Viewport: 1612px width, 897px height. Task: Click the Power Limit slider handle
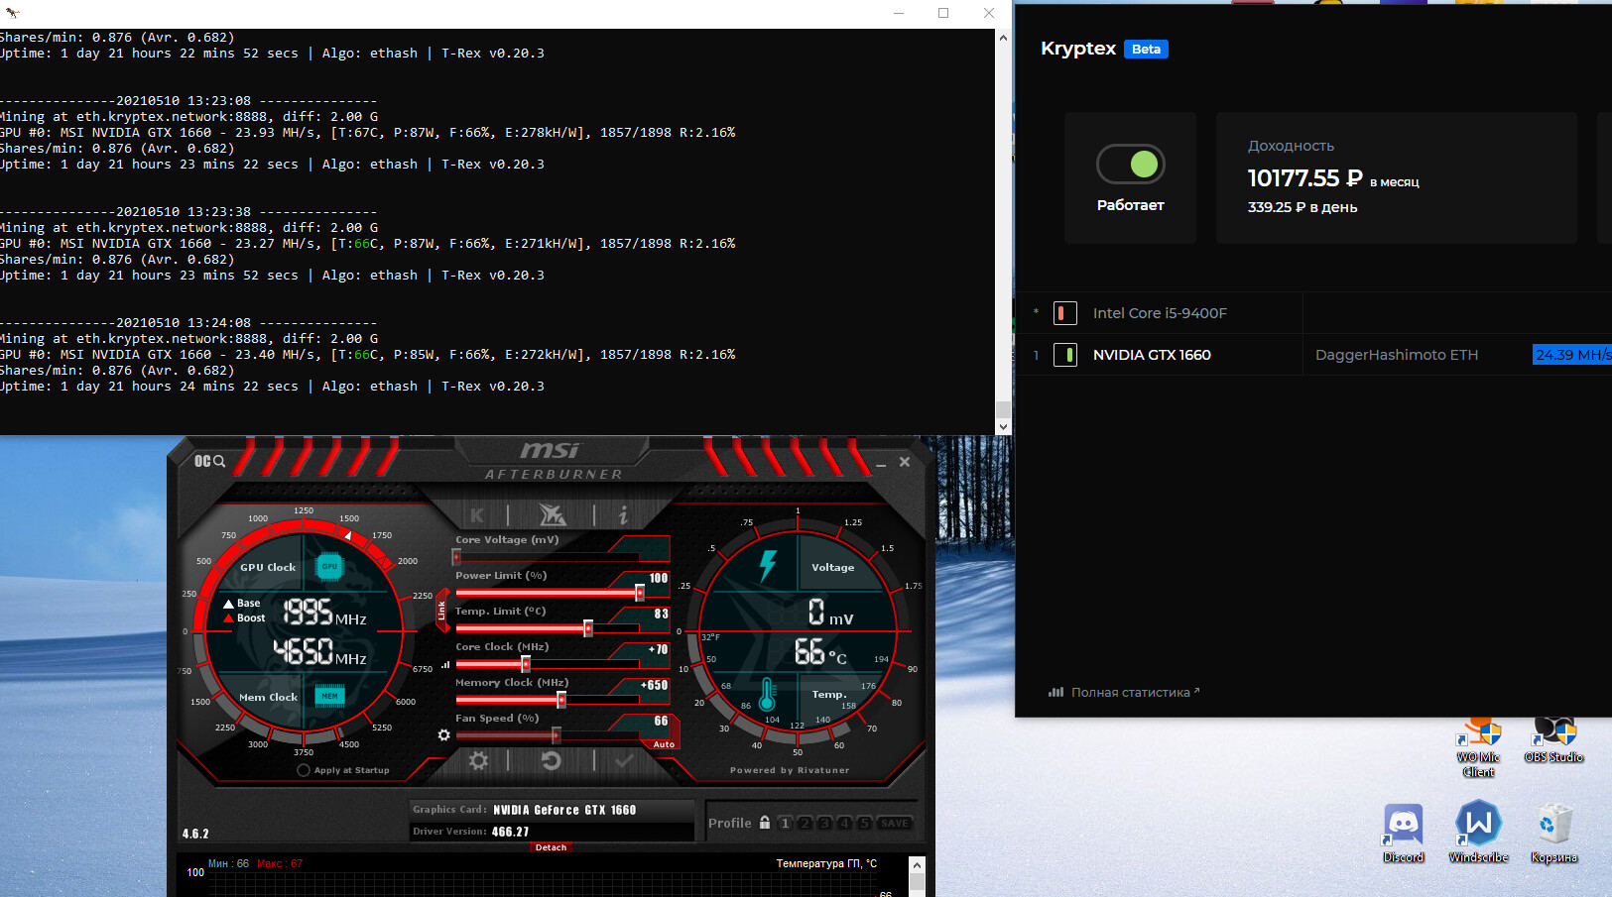tap(640, 593)
